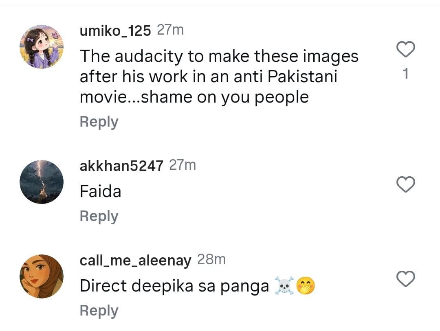
Task: Visit the call_me_aleenay username profile
Action: 136,260
